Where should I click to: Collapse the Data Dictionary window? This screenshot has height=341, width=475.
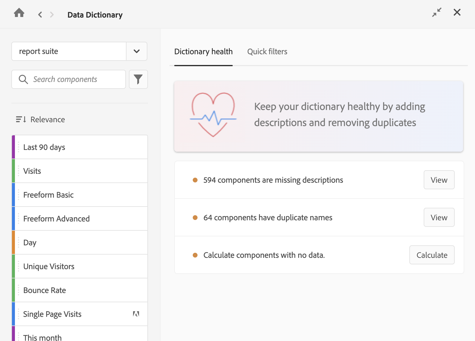pyautogui.click(x=437, y=13)
